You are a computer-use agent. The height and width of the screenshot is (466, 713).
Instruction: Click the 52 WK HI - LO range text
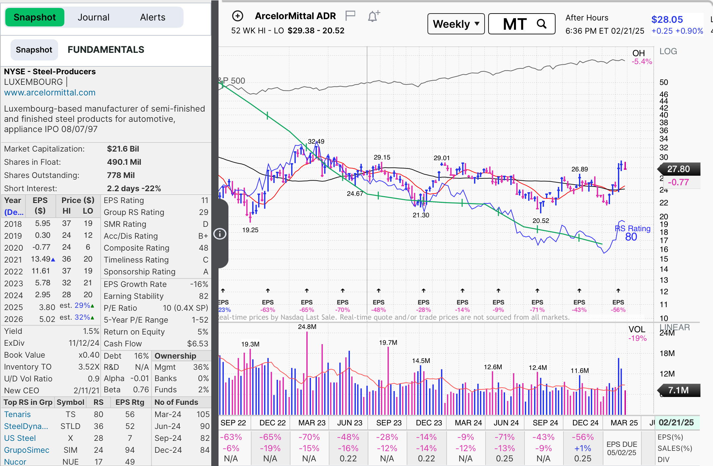pos(288,31)
